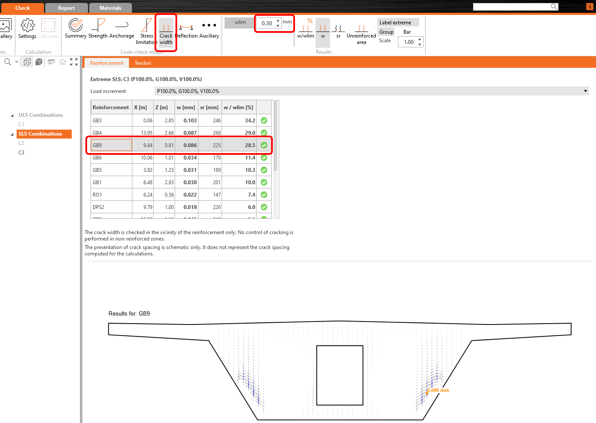Decrease the wlim value with the down arrow
This screenshot has height=423, width=596.
tap(278, 26)
